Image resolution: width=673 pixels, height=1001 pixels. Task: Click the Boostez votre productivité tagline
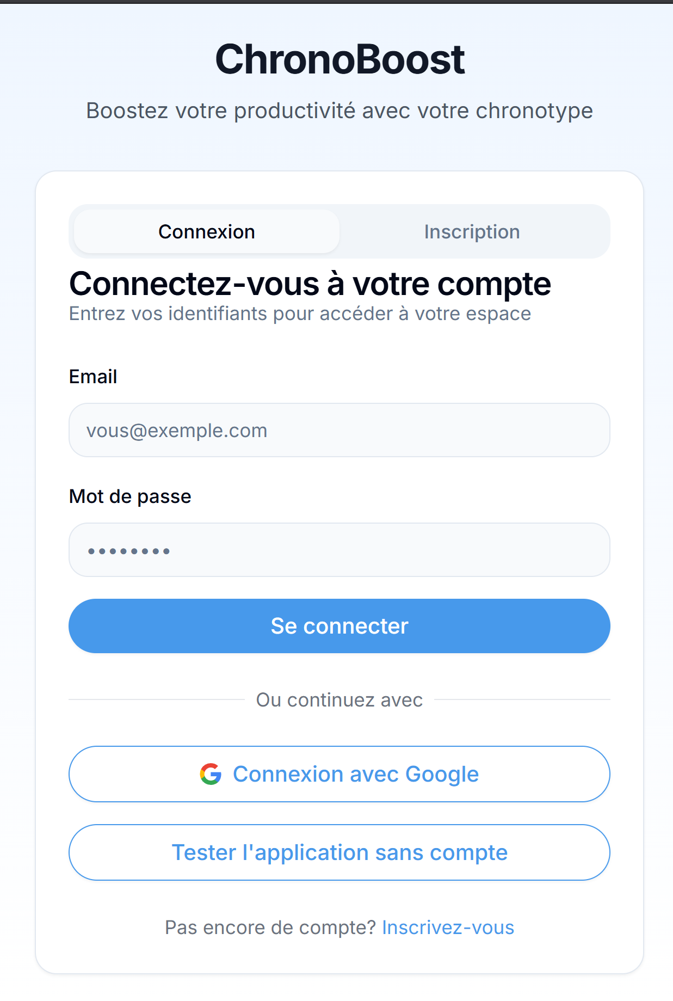(339, 111)
